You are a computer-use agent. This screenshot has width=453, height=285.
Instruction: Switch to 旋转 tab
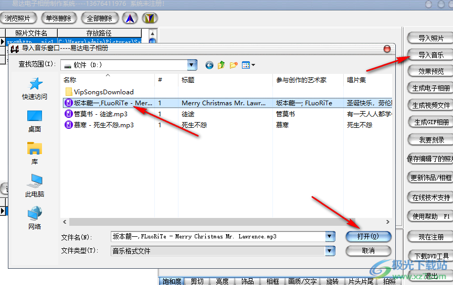[332, 281]
